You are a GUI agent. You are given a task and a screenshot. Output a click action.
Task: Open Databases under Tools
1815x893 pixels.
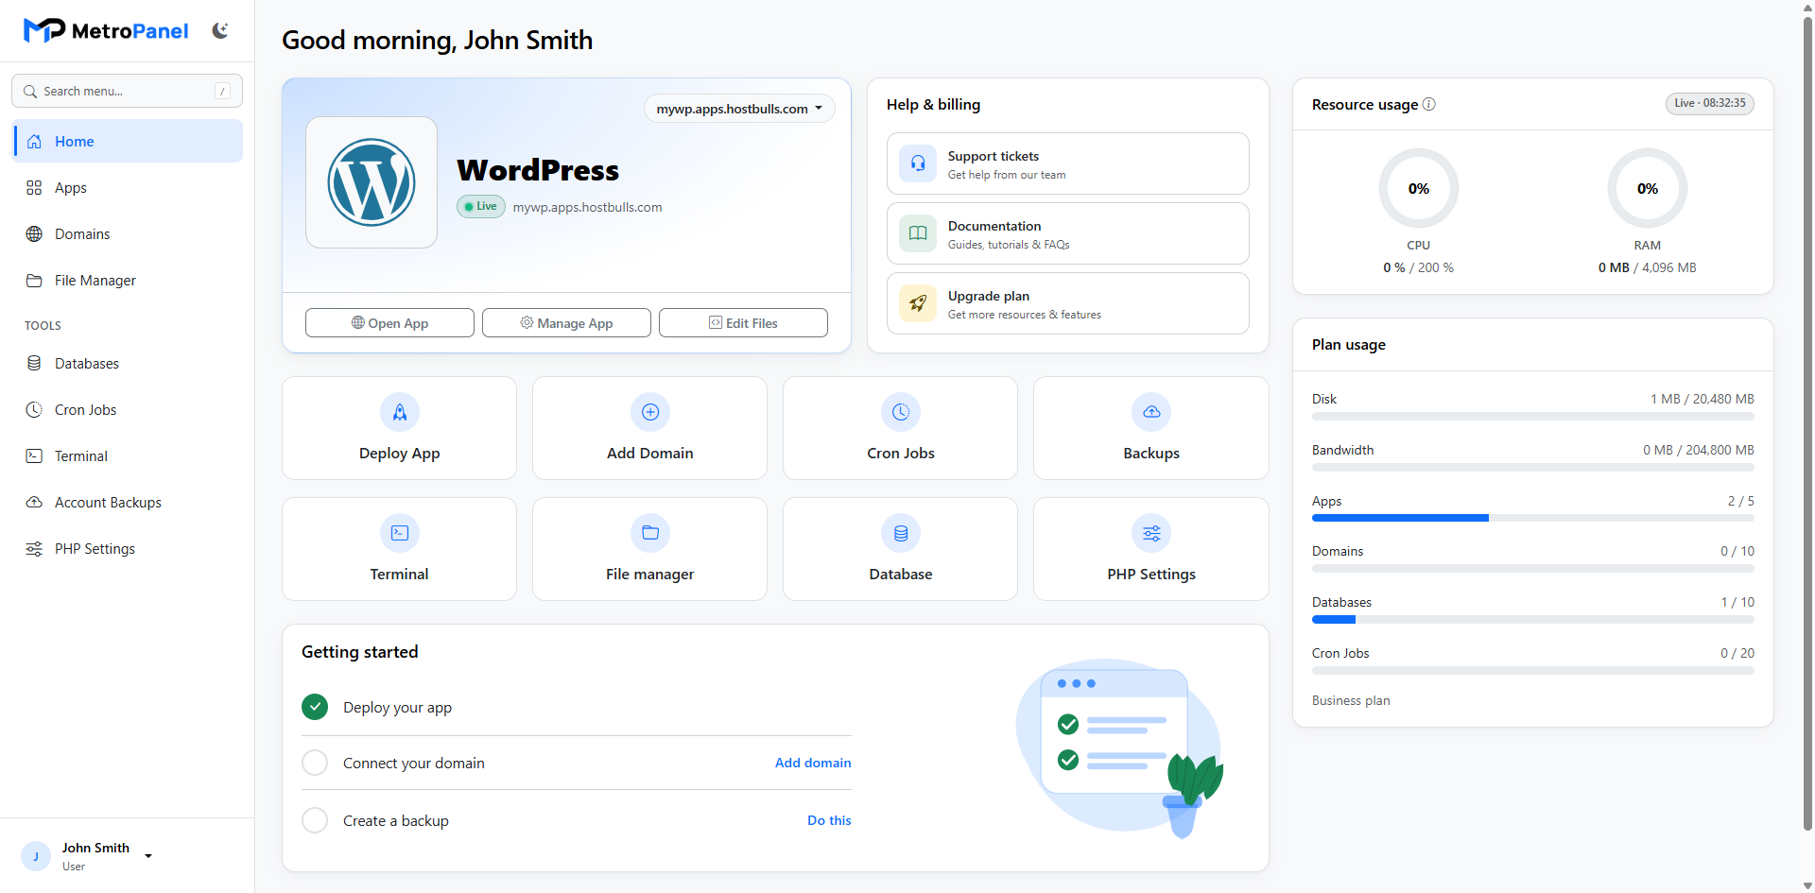coord(128,363)
